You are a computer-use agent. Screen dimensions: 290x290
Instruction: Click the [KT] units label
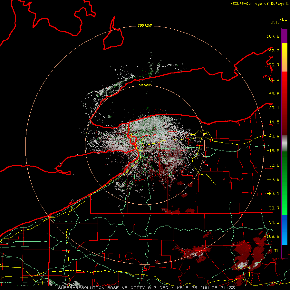(275, 22)
